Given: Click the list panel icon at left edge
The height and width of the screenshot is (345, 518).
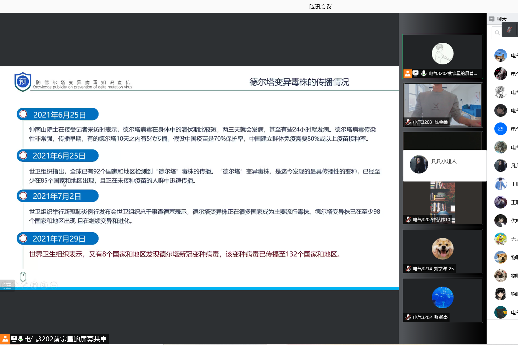Looking at the screenshot, I should [7, 286].
